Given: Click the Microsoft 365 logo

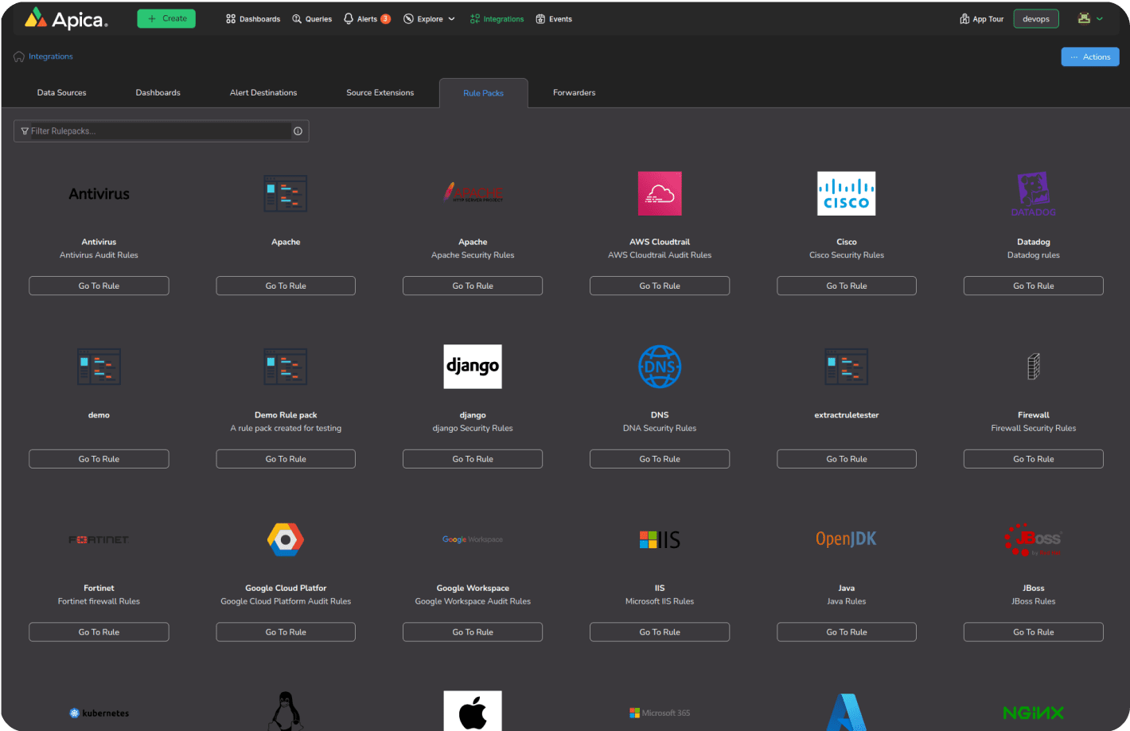Looking at the screenshot, I should [x=660, y=713].
